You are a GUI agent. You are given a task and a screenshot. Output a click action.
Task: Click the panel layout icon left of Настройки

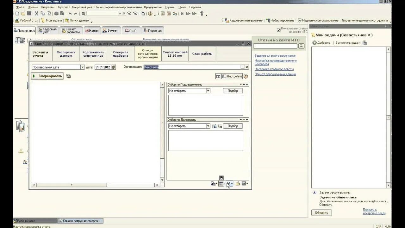coord(218,76)
